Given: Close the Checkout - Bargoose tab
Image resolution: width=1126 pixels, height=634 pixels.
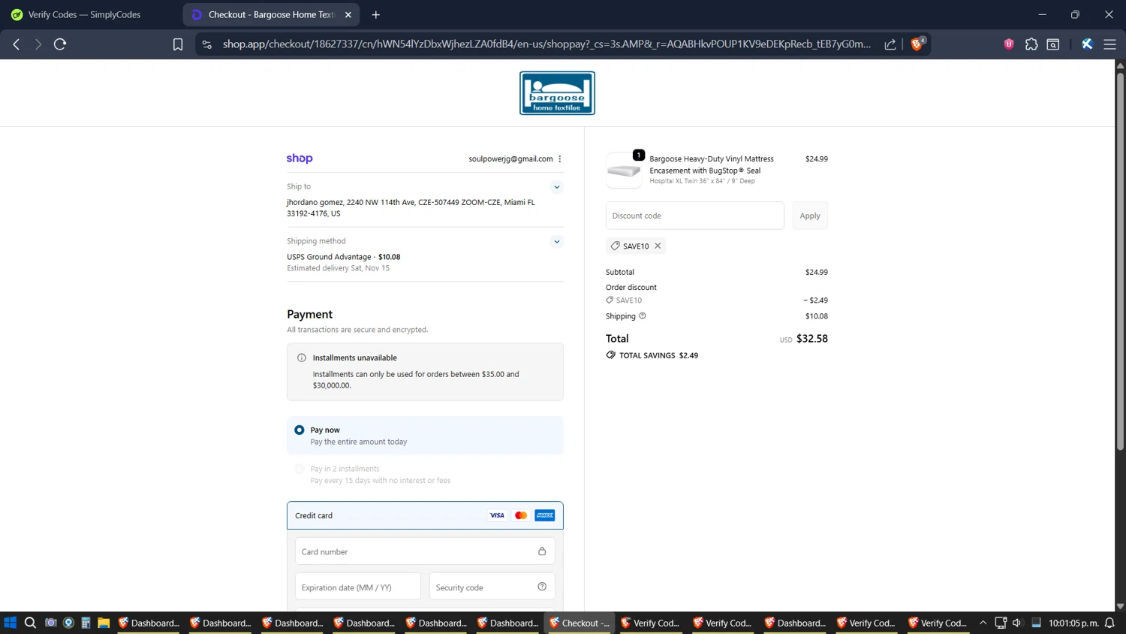Looking at the screenshot, I should [348, 14].
